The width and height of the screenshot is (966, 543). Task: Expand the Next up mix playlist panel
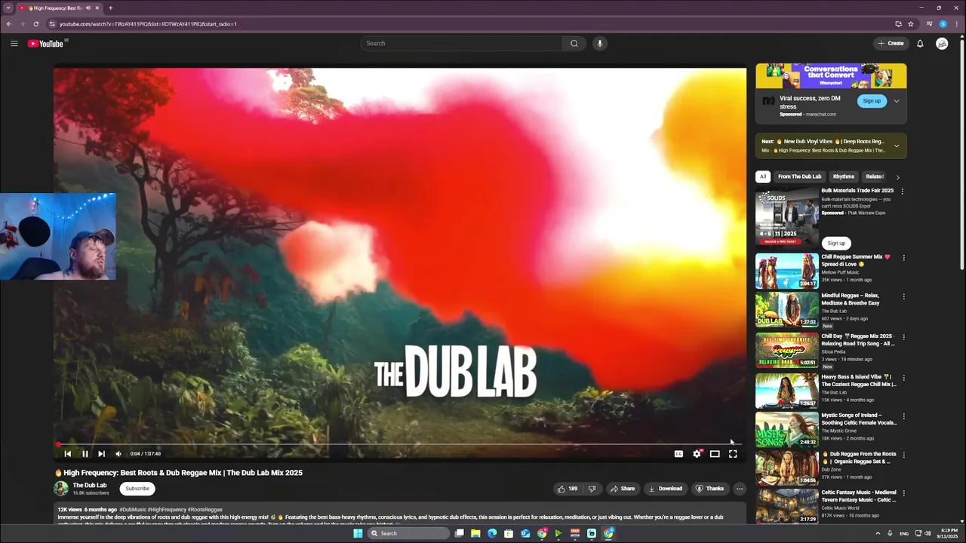click(x=897, y=146)
